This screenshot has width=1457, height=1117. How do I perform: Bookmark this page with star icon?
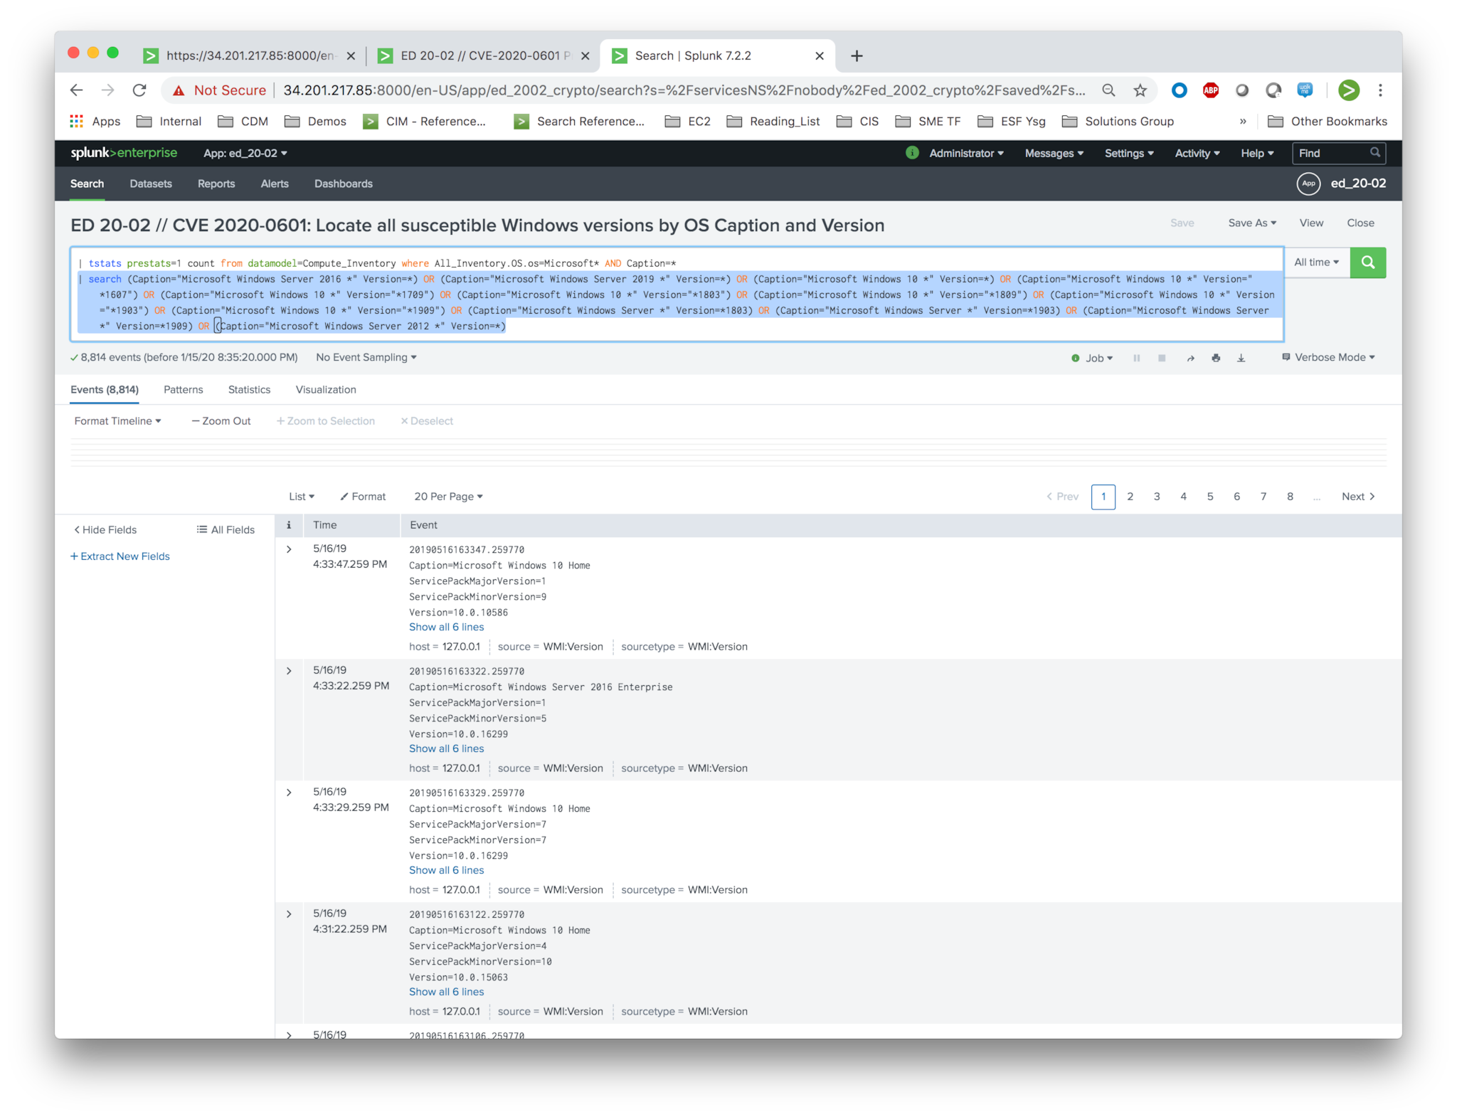tap(1140, 90)
